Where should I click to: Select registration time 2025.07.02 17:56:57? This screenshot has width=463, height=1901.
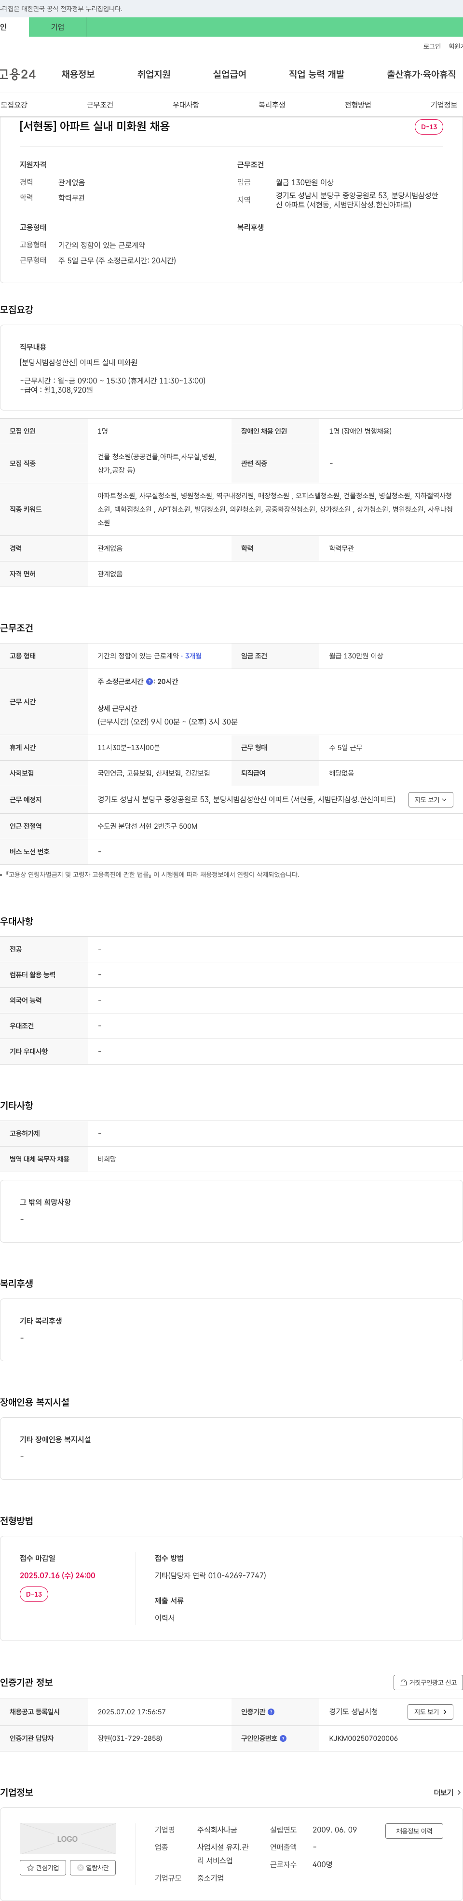coord(132,1712)
